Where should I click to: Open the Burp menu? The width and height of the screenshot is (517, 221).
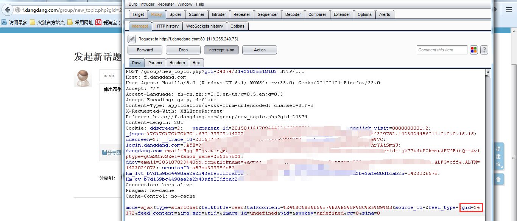click(133, 4)
